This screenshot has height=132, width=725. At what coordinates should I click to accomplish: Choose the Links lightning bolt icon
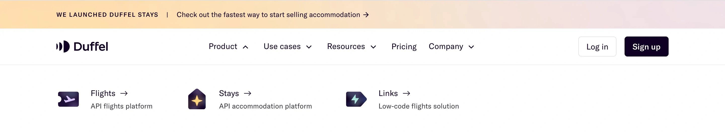(x=356, y=99)
